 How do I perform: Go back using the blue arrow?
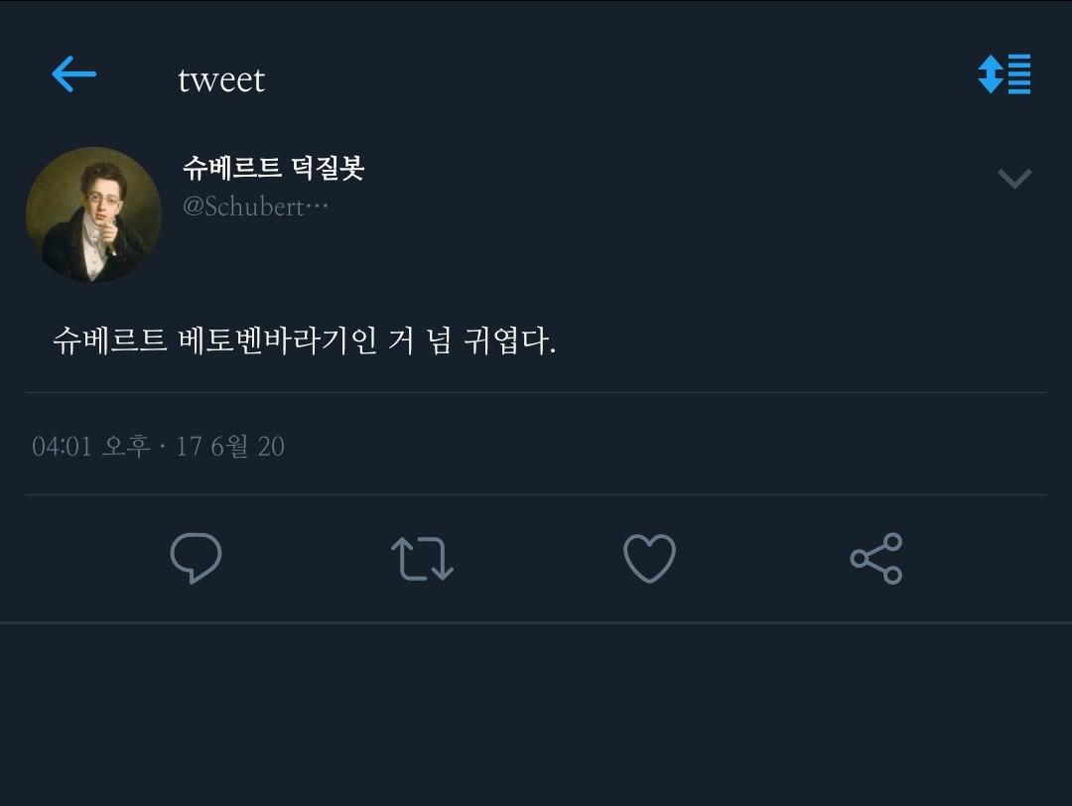pyautogui.click(x=73, y=74)
